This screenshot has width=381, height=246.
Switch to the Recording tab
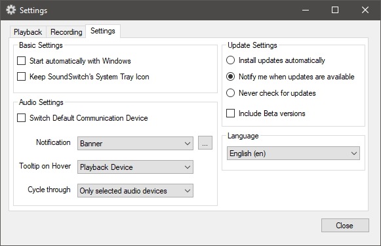66,32
